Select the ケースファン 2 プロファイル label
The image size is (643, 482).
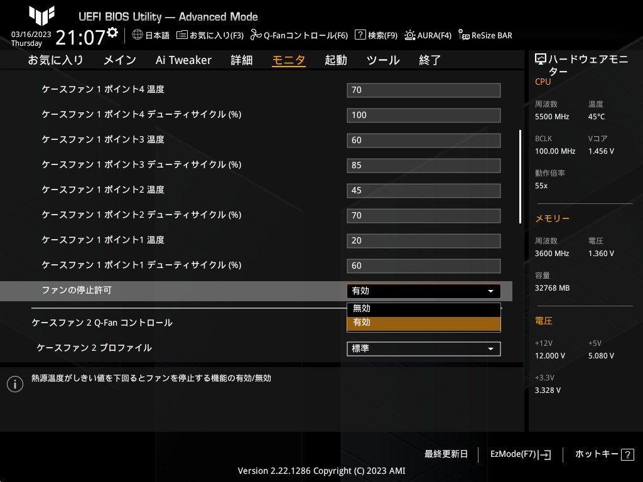click(94, 348)
